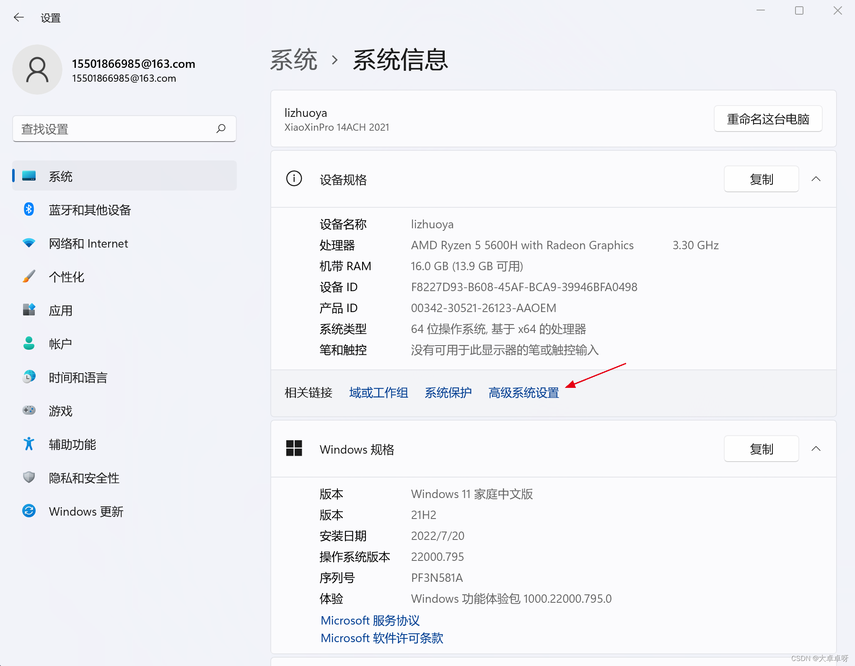Collapse the 设备规格 section chevron
The height and width of the screenshot is (666, 855).
pyautogui.click(x=816, y=179)
